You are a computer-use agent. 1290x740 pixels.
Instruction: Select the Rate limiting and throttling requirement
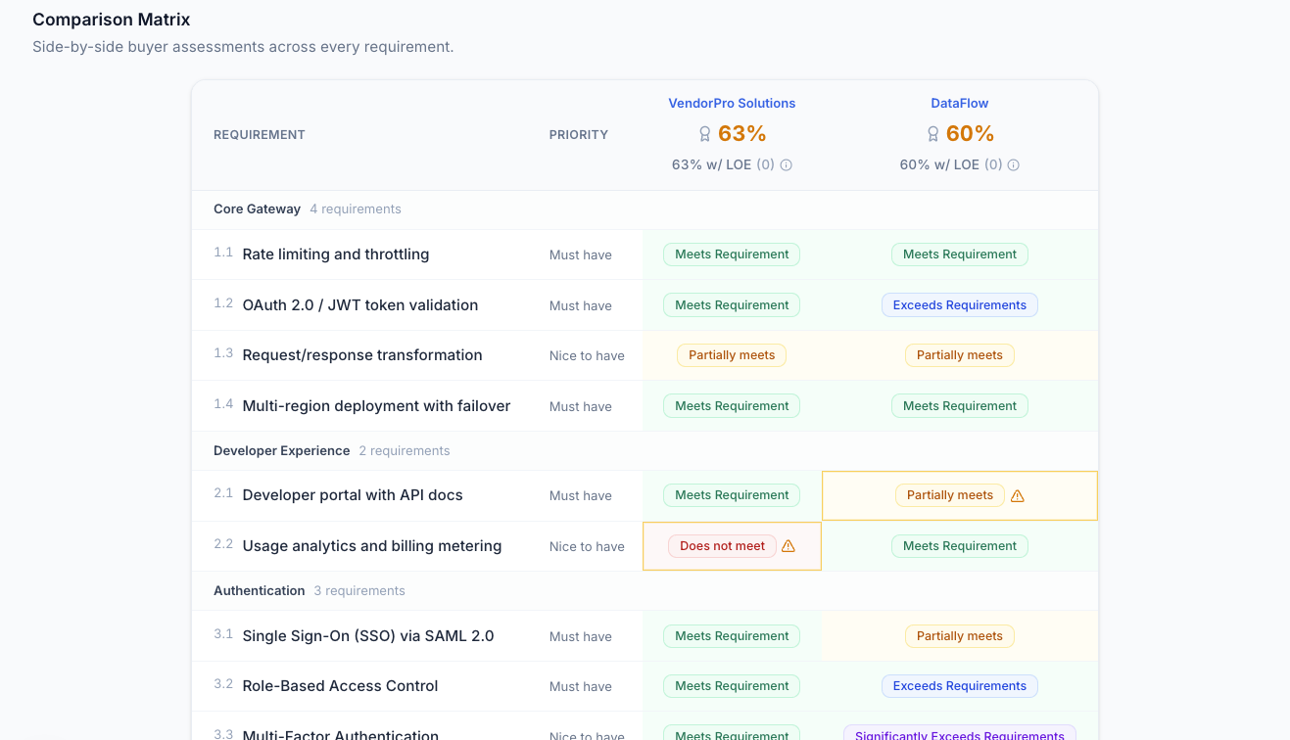(336, 254)
